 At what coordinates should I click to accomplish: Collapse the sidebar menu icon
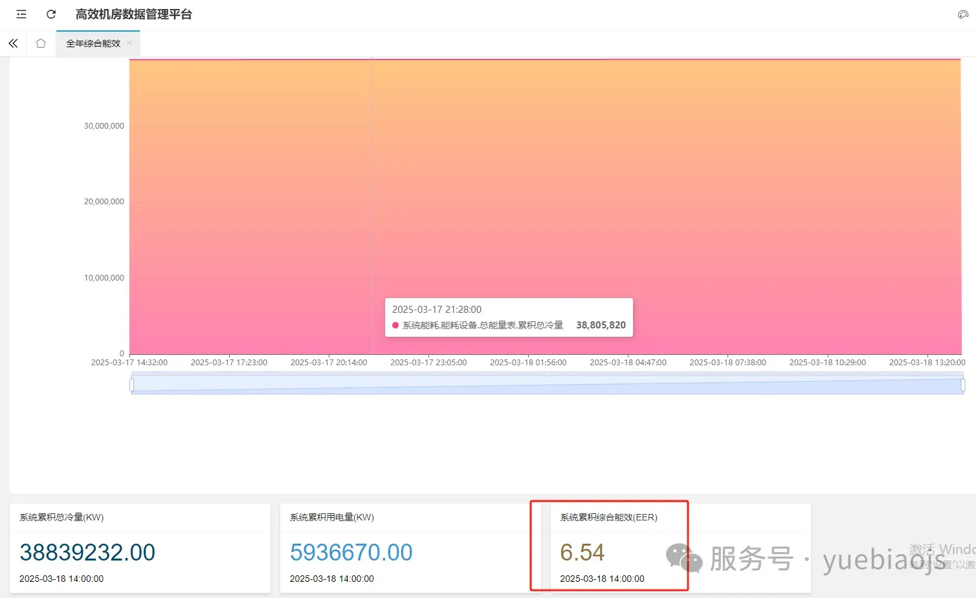(21, 14)
